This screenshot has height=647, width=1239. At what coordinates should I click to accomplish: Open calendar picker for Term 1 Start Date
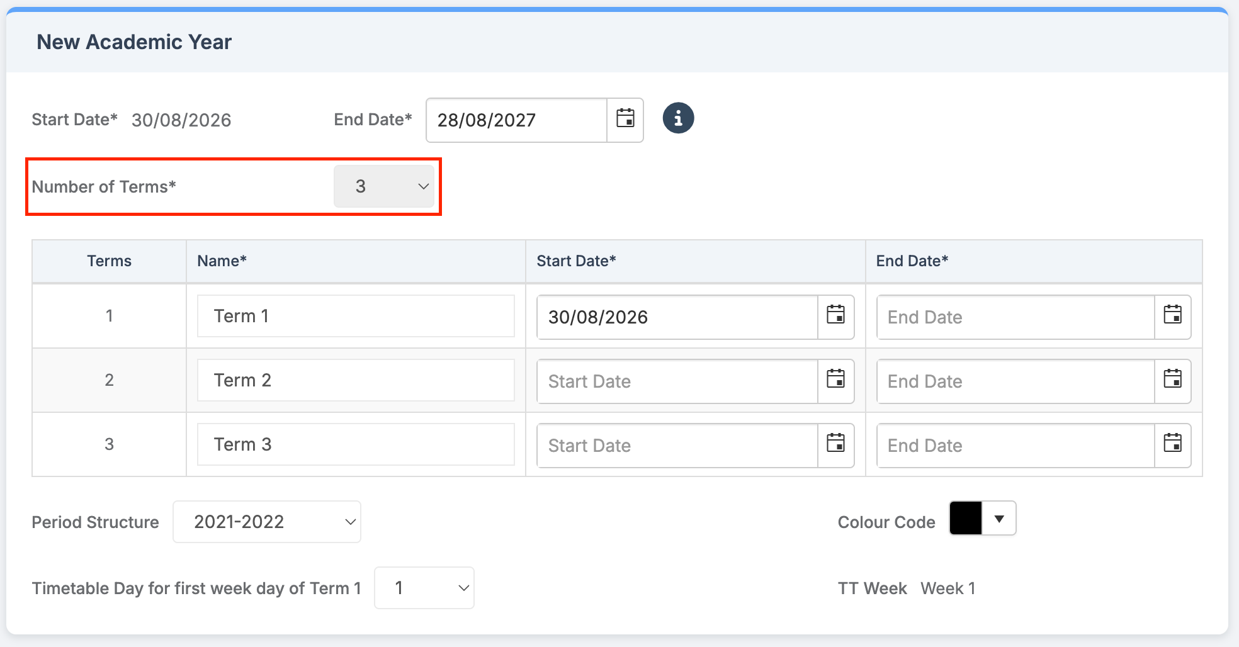pos(835,317)
